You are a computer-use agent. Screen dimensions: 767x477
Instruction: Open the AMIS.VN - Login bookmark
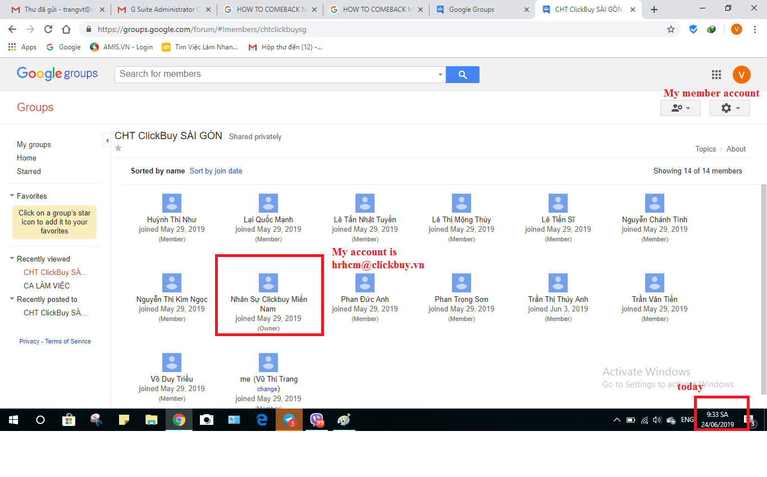121,47
